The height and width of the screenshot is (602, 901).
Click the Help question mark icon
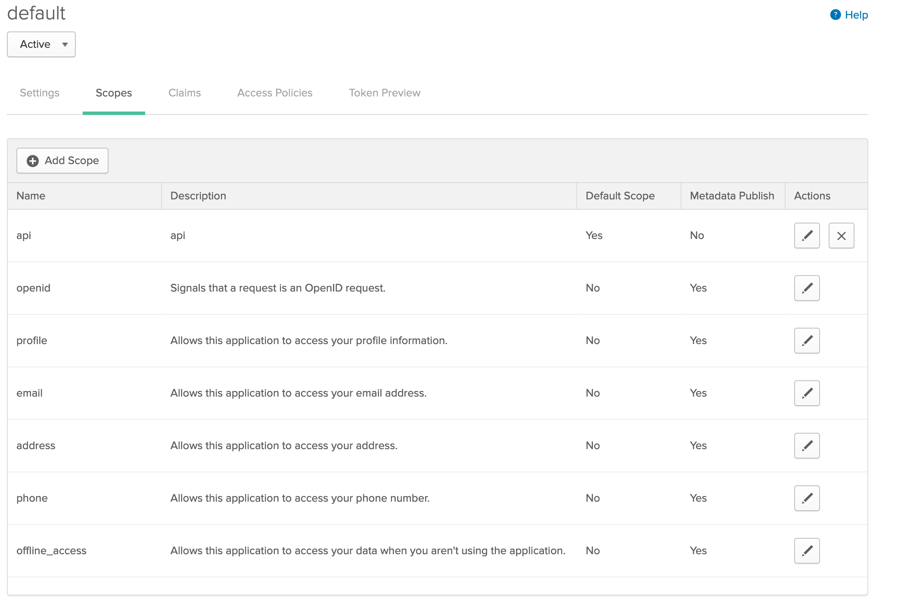[835, 15]
